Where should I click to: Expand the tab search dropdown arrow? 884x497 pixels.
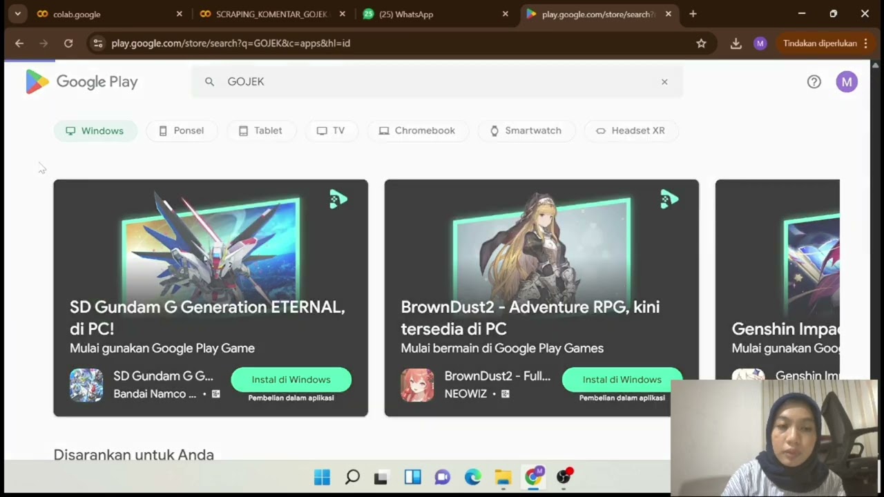click(x=17, y=14)
